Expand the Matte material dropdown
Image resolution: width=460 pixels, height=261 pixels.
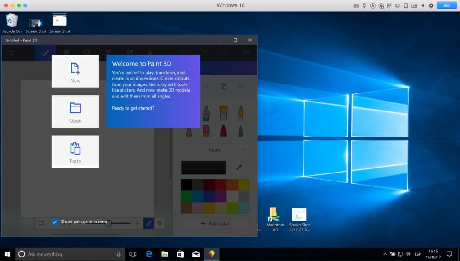tap(215, 150)
